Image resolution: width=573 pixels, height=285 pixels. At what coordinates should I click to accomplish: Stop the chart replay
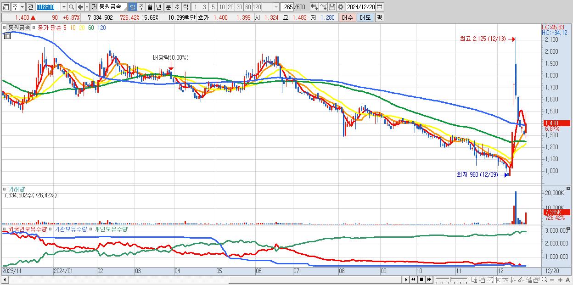click(421, 279)
